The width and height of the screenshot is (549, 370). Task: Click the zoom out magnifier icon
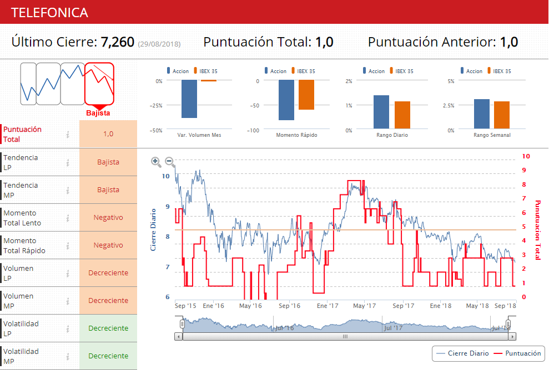[x=170, y=162]
